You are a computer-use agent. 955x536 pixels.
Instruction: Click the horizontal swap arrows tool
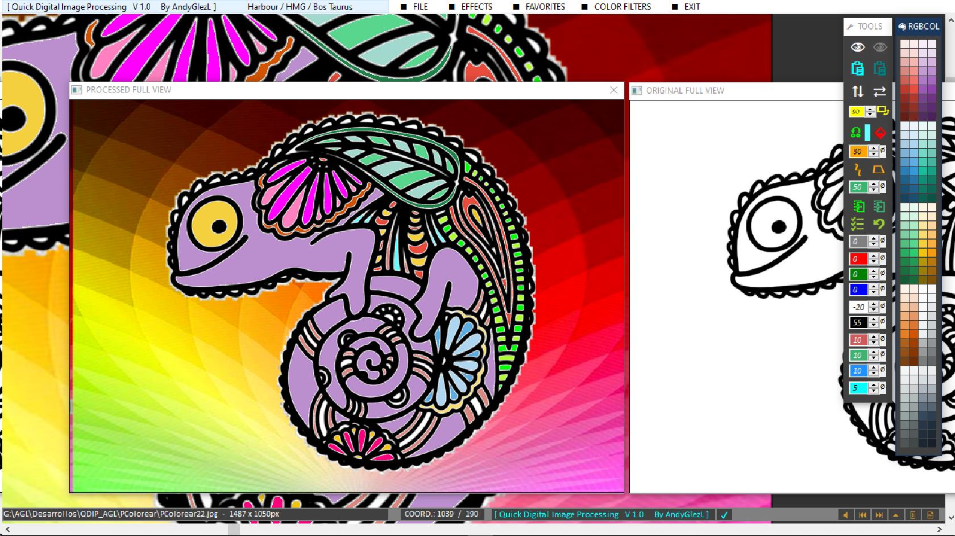point(880,91)
